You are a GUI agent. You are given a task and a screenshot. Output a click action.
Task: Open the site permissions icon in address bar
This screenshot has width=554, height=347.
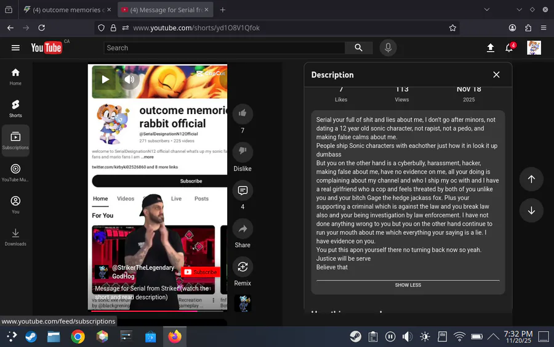click(x=125, y=28)
